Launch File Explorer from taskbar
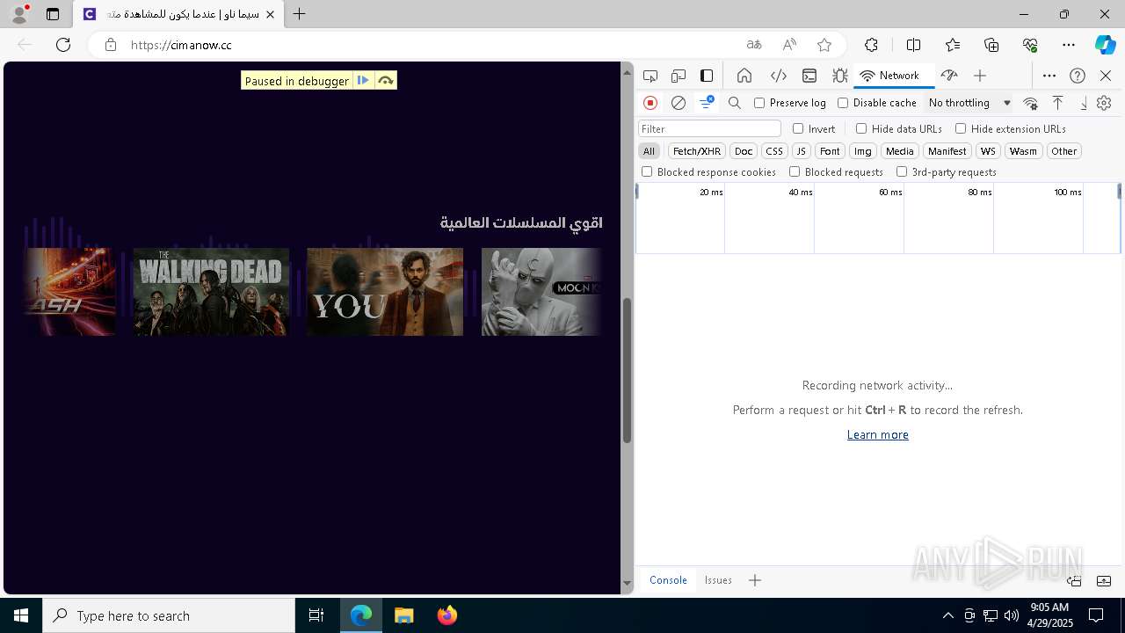This screenshot has height=633, width=1125. 404,615
